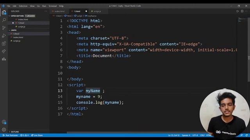
Task: Click Ln 13, Col 12 in status bar
Action: click(x=173, y=135)
